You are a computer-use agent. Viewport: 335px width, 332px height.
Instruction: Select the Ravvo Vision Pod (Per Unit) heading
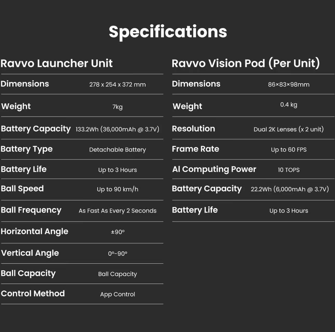coord(246,63)
